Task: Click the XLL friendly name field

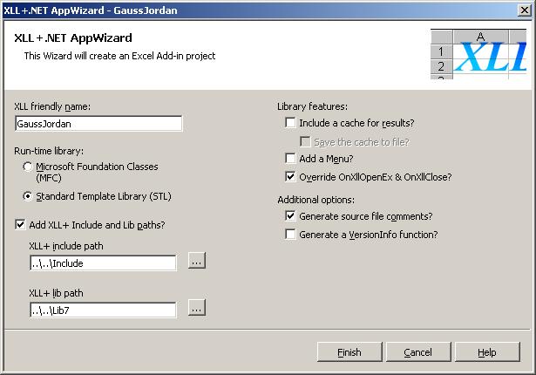Action: click(x=98, y=124)
